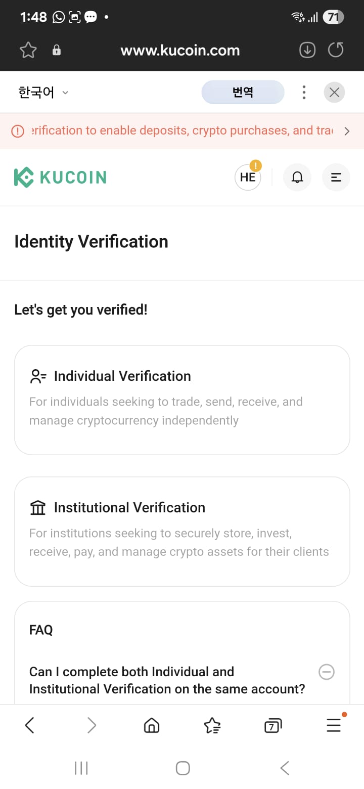Tap the www.kucoin.com address field
The image size is (364, 789).
pos(180,50)
